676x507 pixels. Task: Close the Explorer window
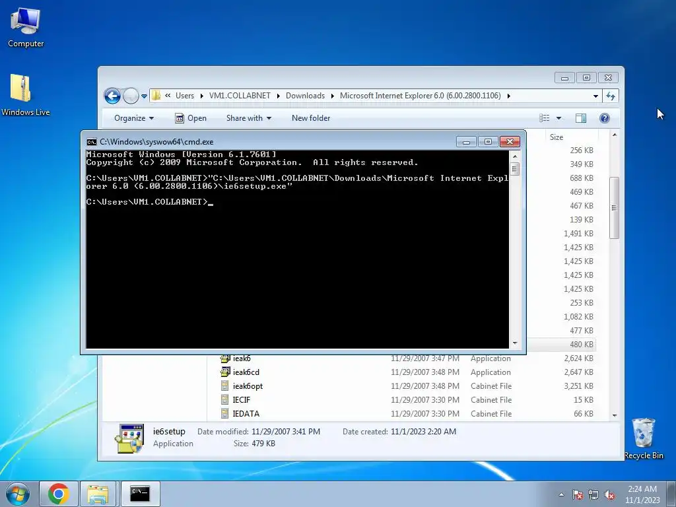[x=608, y=78]
